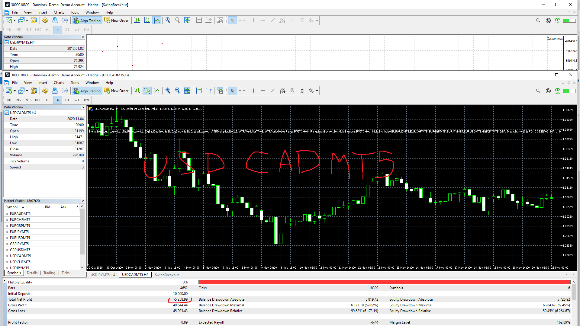Select line chart icon in SwingBreakout window
The image size is (580, 326).
click(157, 21)
